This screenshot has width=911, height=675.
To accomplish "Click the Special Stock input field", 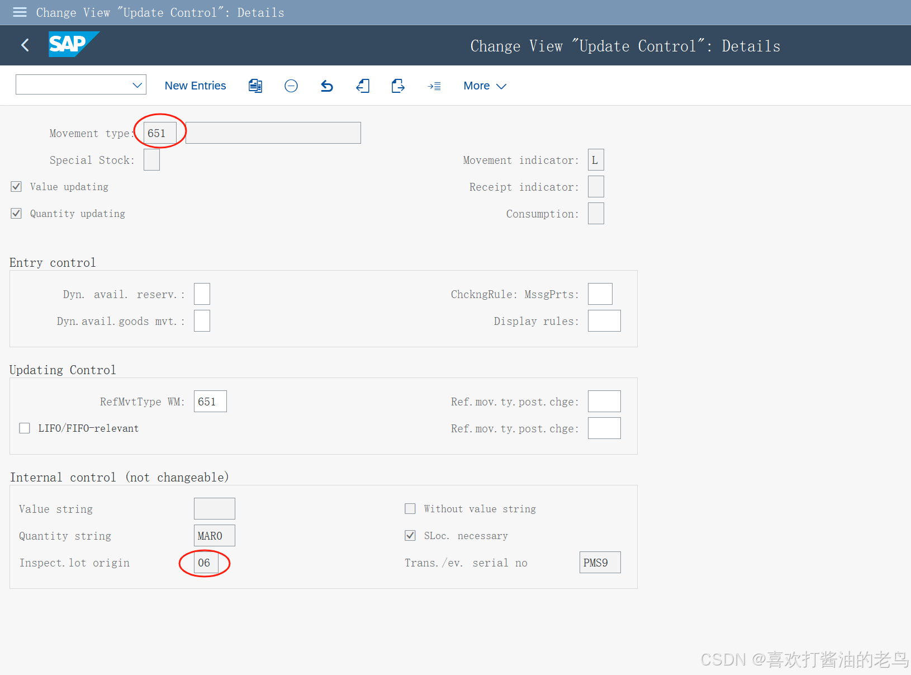I will [151, 159].
